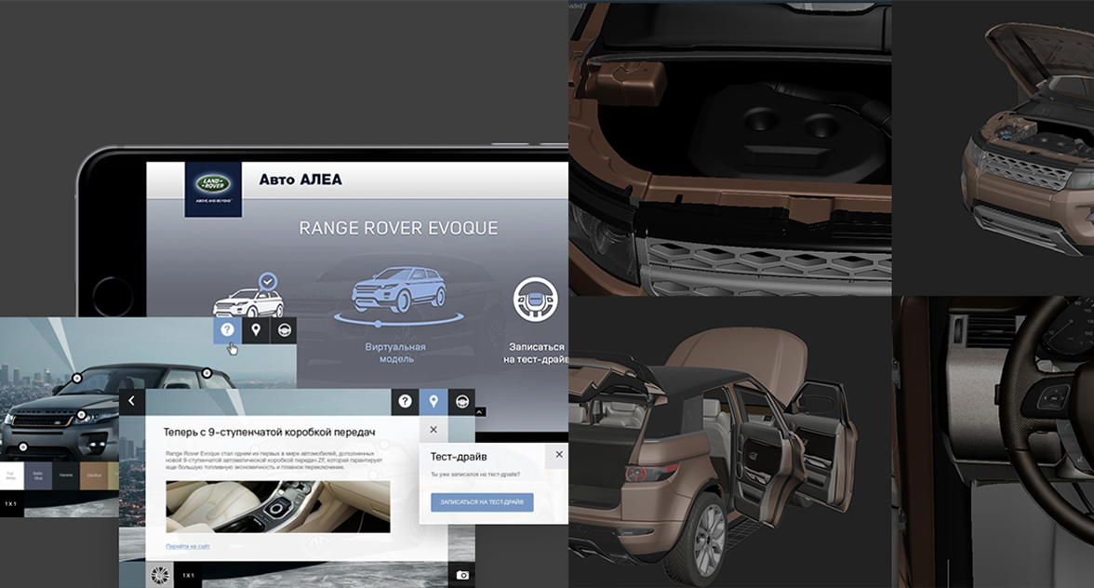Click the beige interior photo in the info card

point(277,507)
